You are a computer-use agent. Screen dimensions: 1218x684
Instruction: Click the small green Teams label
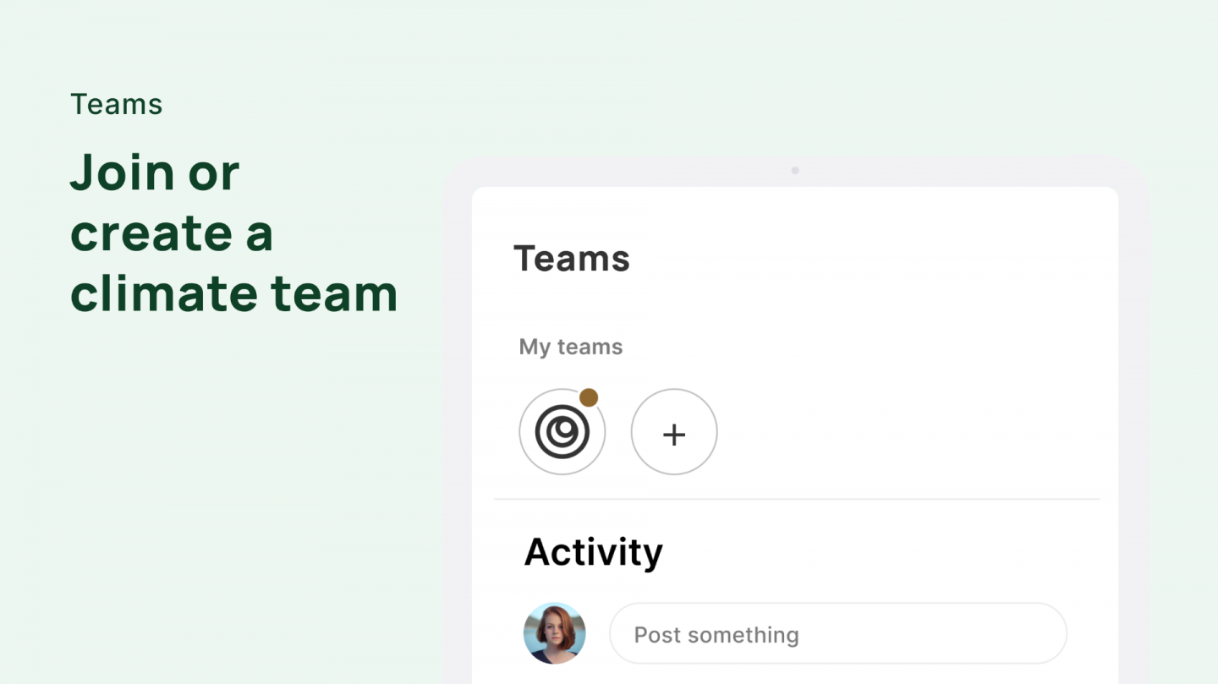point(117,104)
